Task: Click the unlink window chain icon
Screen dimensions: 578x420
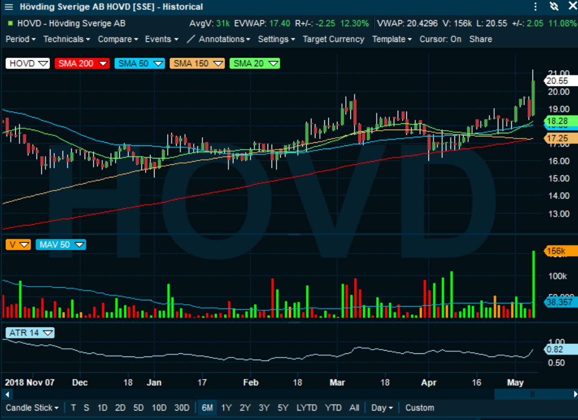Action: [554, 7]
